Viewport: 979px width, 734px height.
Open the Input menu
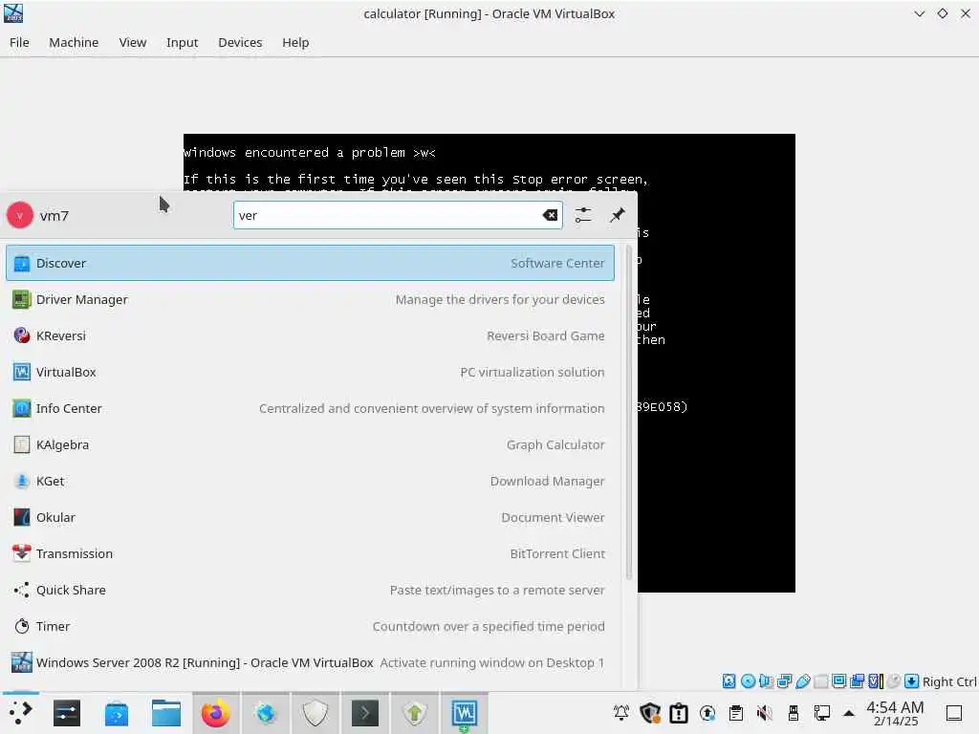[x=182, y=42]
